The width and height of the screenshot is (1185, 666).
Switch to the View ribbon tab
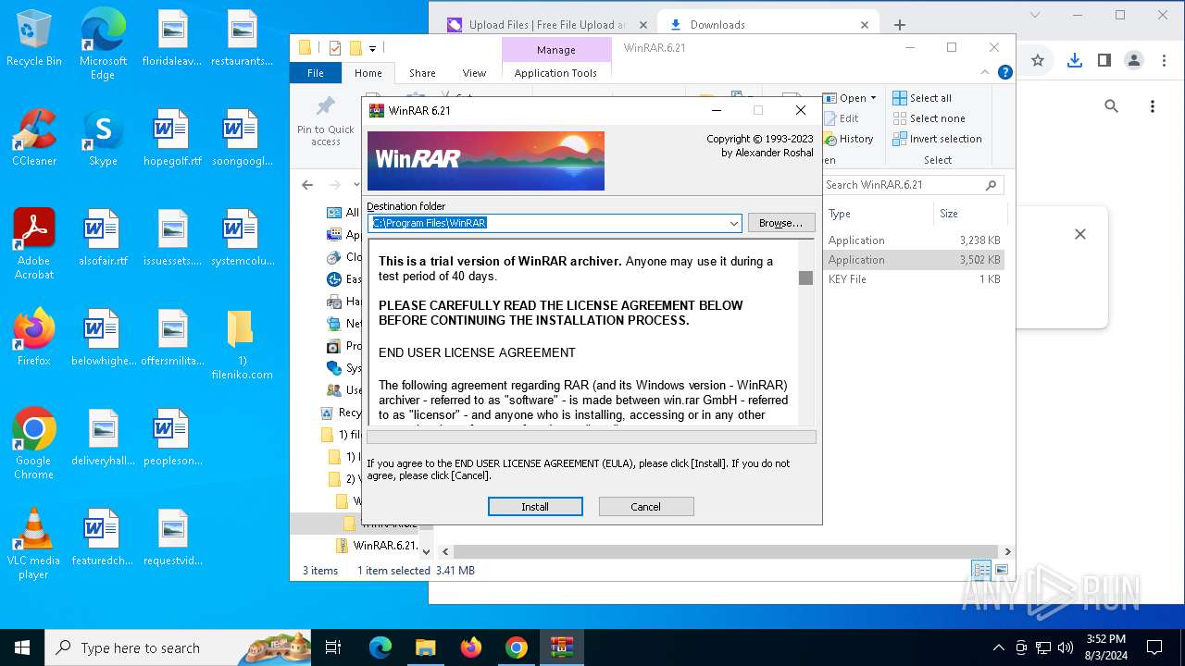click(x=474, y=73)
